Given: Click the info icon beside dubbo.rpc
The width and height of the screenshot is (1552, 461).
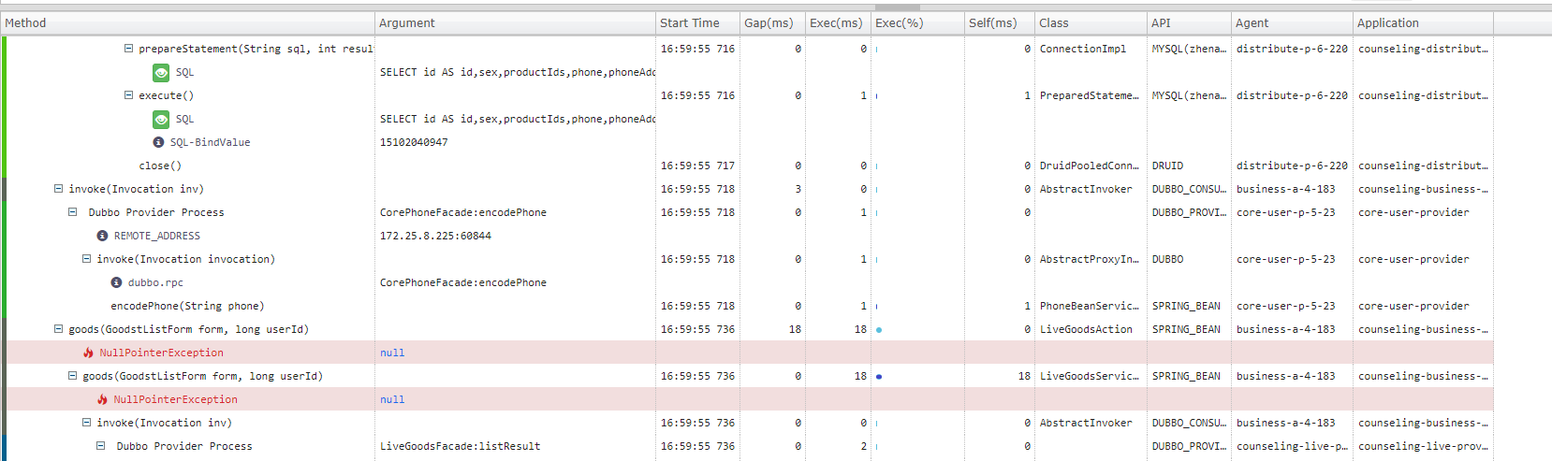Looking at the screenshot, I should tap(116, 282).
